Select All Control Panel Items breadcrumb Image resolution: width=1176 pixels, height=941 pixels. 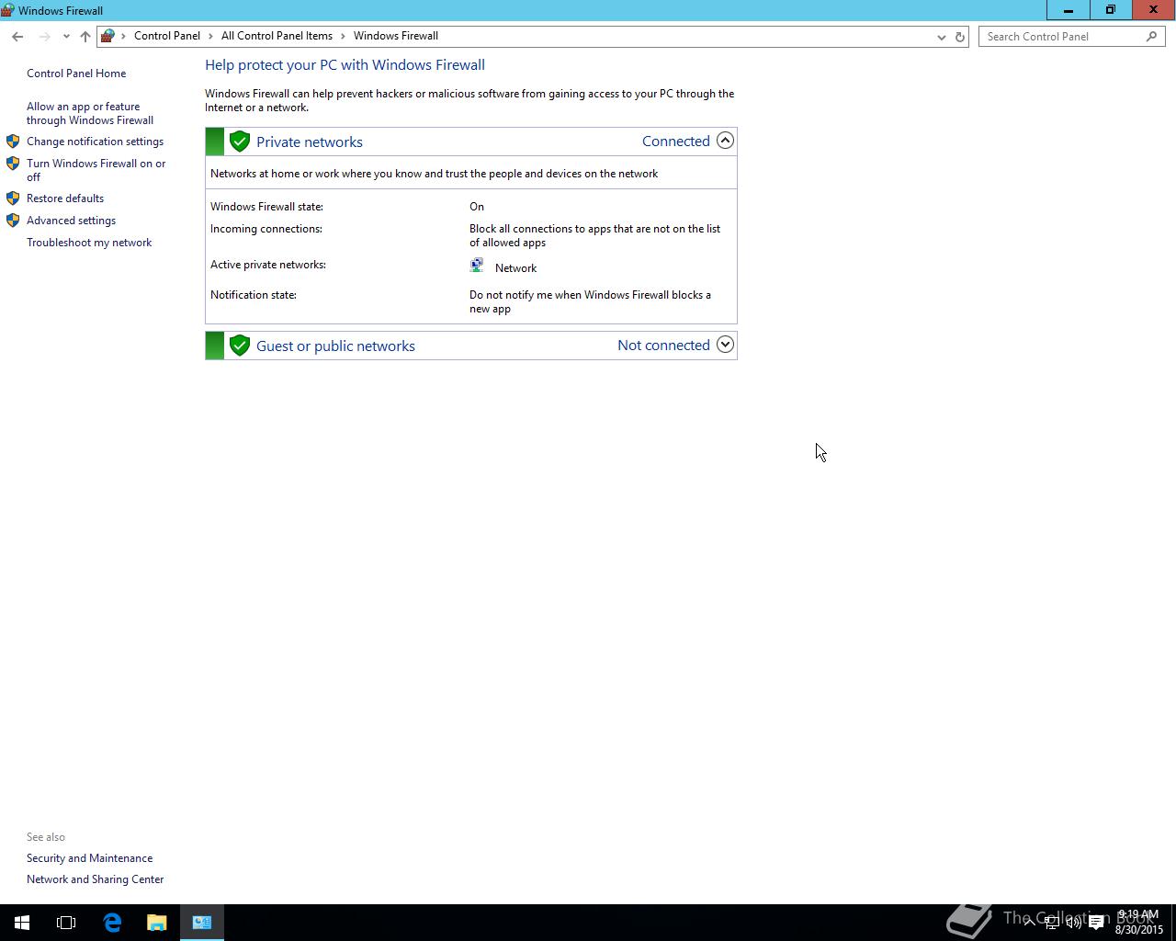(277, 36)
